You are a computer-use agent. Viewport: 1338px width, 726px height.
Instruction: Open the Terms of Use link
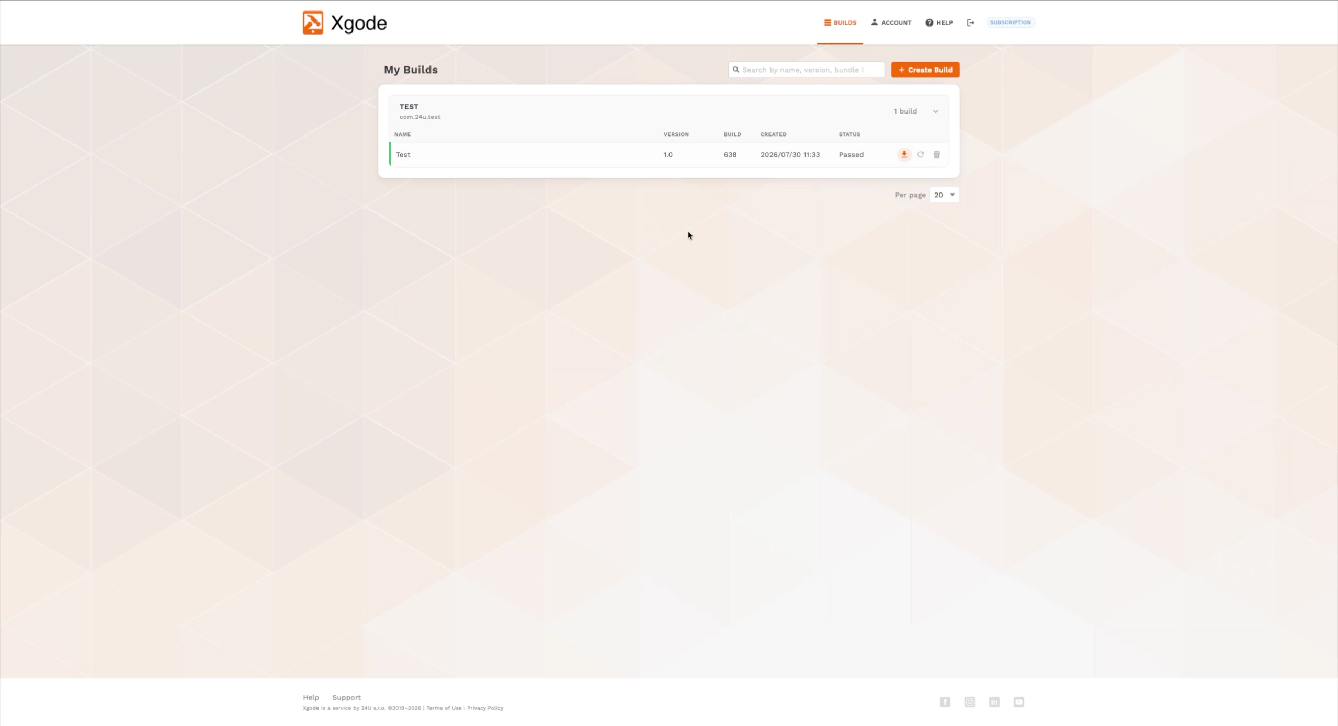click(x=444, y=708)
